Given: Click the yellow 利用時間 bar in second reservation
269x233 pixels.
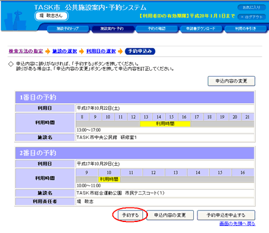Looking at the screenshot, I should 109,179.
